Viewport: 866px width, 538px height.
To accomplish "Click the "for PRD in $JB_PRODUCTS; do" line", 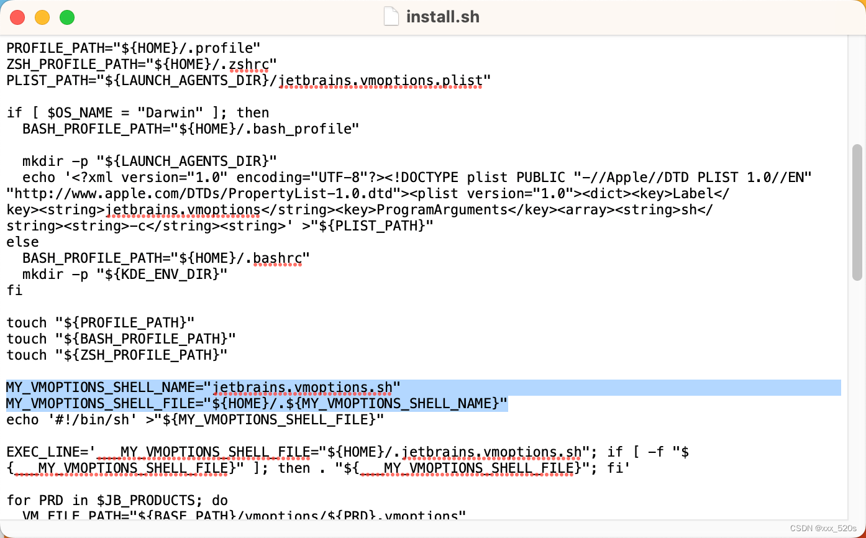I will pyautogui.click(x=117, y=501).
